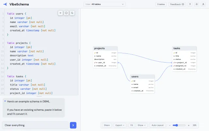
Task: Click the status row in tasks table
Action: point(185,59)
